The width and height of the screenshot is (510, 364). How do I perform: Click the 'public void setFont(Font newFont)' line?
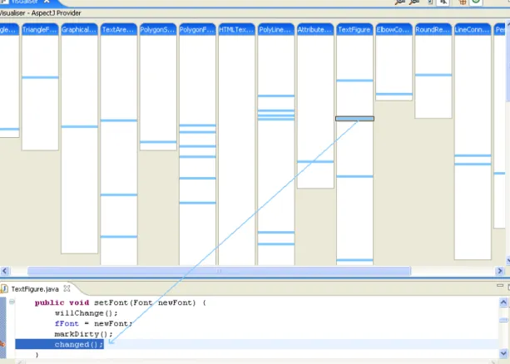click(121, 303)
